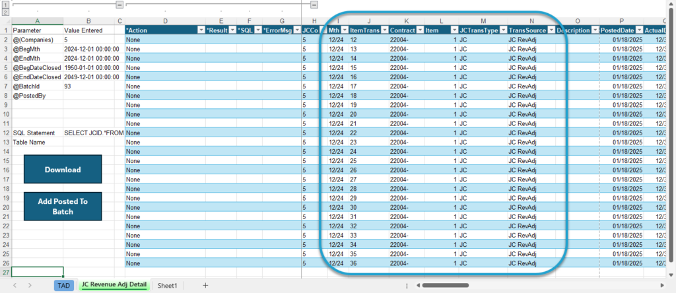The width and height of the screenshot is (676, 293).
Task: Collapse the column group ending at column C
Action: click(x=120, y=5)
